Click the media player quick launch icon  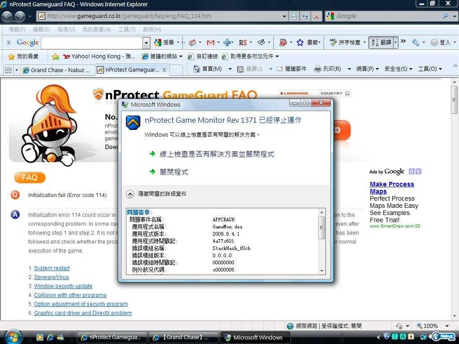(40, 337)
